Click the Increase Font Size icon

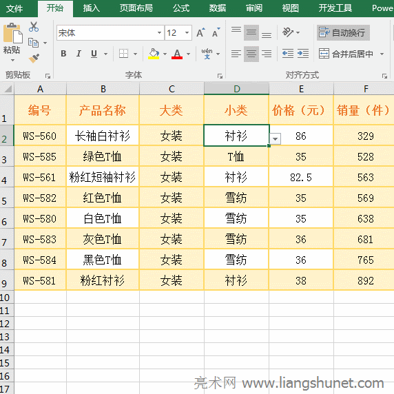(x=200, y=32)
